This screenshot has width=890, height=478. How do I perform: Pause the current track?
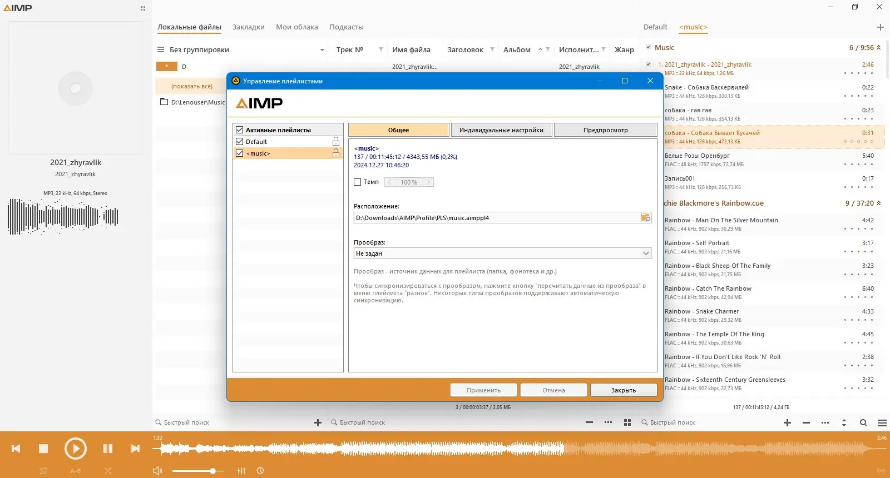108,449
